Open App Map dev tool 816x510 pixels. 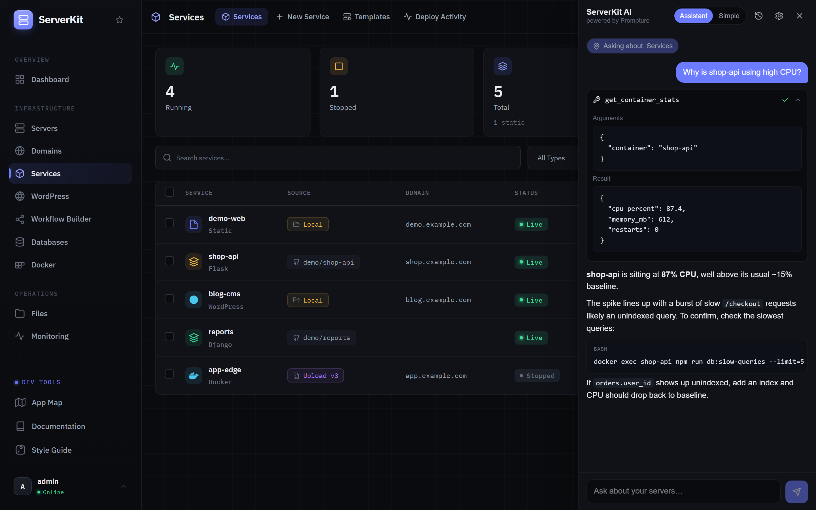(x=71, y=402)
